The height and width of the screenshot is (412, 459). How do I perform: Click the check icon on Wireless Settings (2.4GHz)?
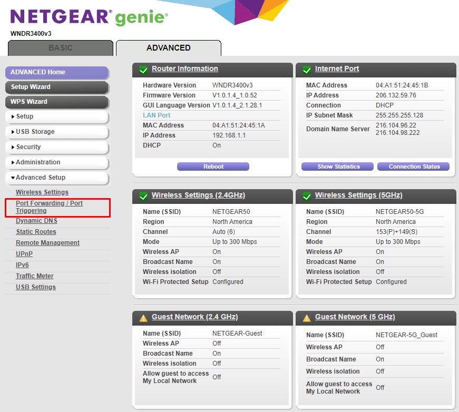[x=143, y=197]
